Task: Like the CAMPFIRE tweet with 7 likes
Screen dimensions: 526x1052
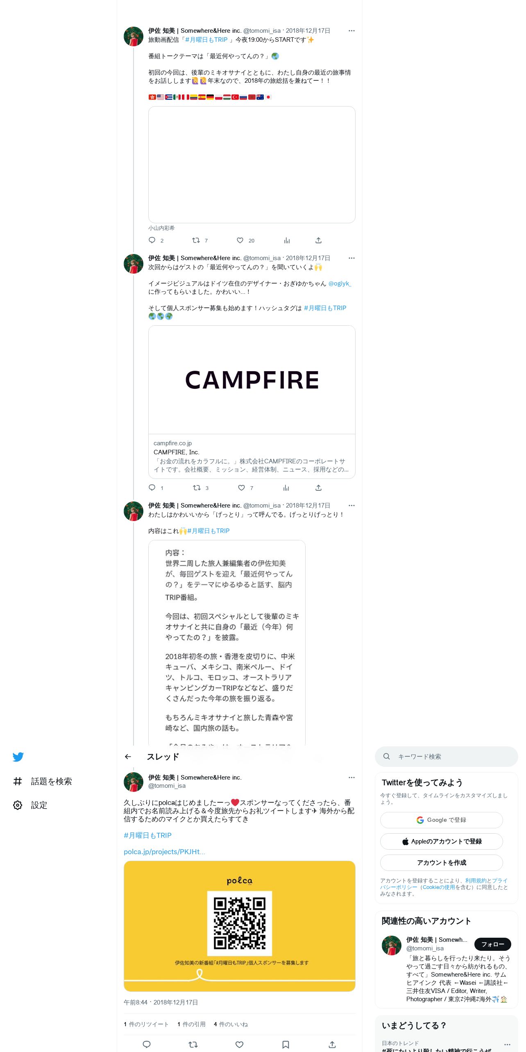Action: pyautogui.click(x=241, y=487)
